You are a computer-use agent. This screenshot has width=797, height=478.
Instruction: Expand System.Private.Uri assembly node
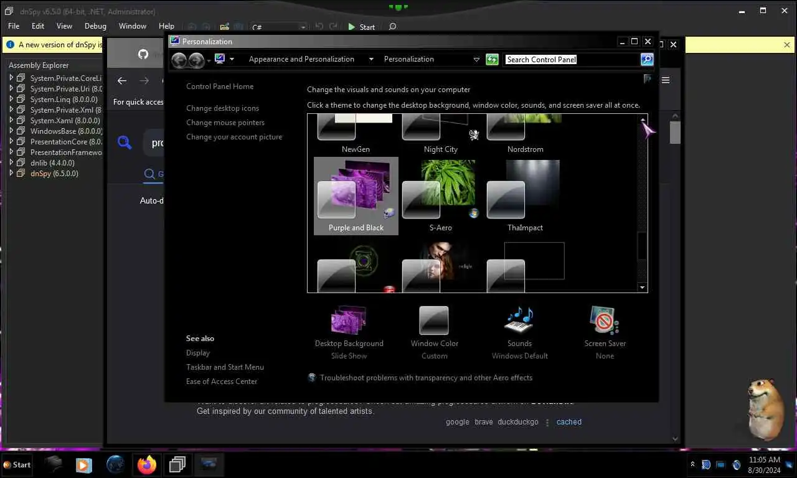click(11, 89)
